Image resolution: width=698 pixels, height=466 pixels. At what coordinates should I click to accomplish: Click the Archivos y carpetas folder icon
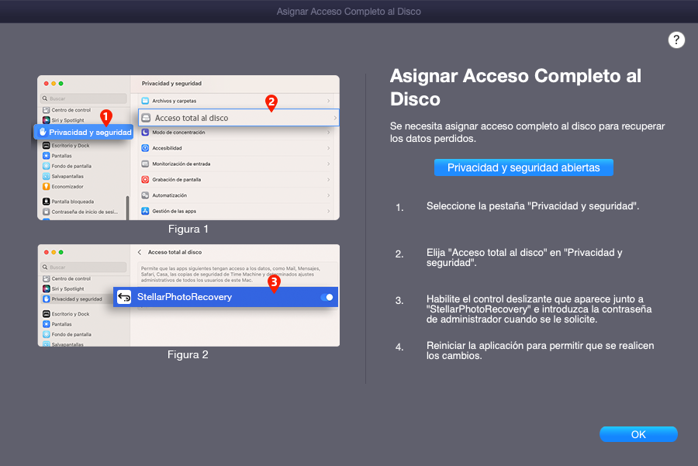tap(145, 101)
